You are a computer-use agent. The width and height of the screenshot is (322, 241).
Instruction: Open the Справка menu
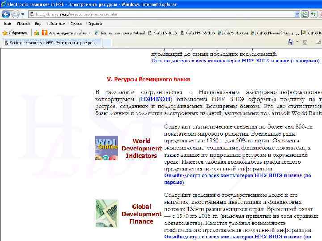(x=95, y=24)
